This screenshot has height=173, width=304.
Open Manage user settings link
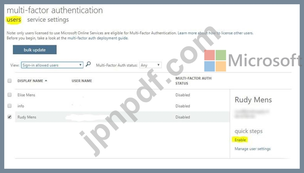point(252,149)
